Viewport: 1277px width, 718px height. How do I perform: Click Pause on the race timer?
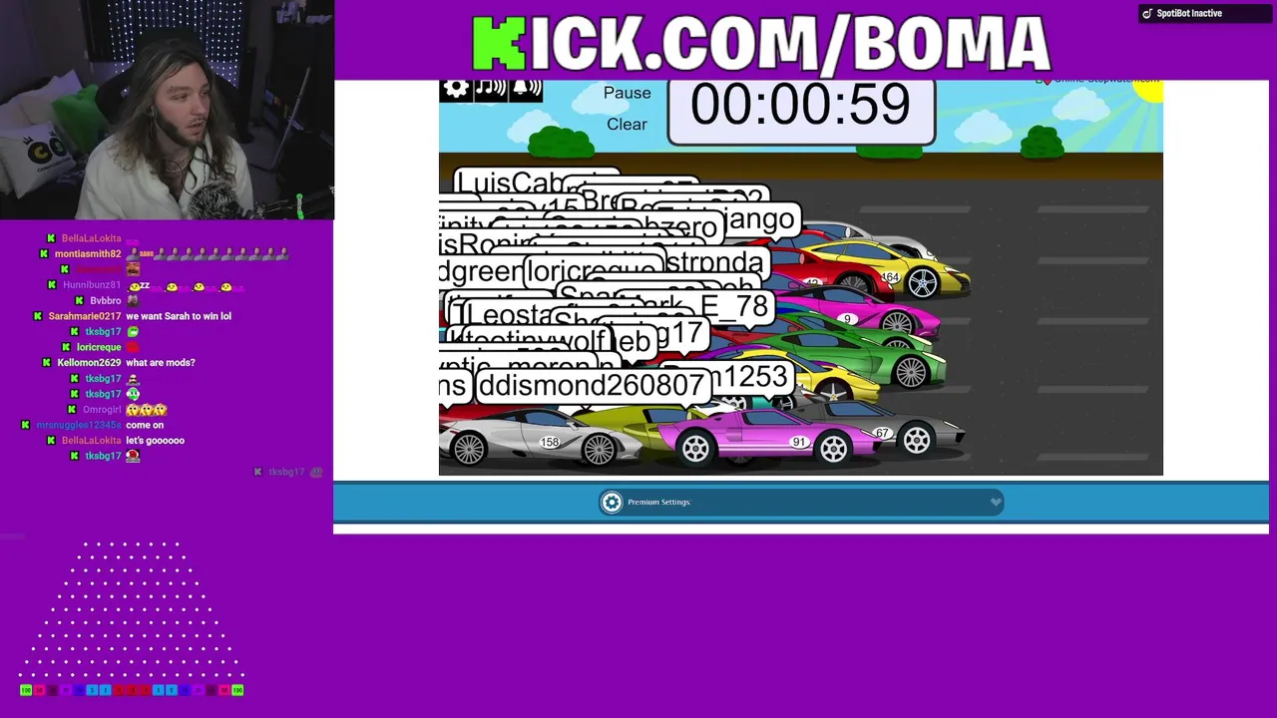627,93
